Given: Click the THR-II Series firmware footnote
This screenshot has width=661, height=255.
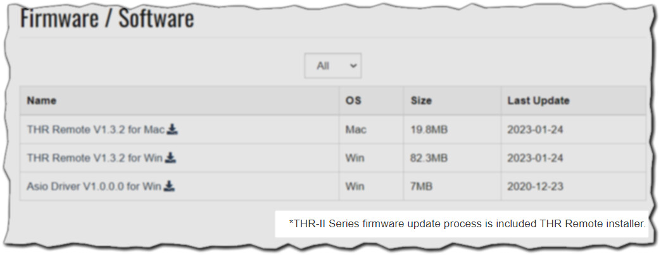Looking at the screenshot, I should [x=467, y=223].
